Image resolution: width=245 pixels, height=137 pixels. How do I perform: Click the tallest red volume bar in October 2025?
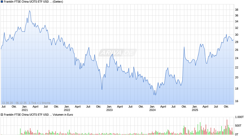(x=227, y=127)
